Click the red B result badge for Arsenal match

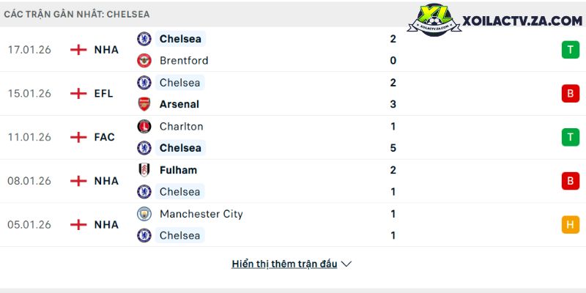[570, 94]
